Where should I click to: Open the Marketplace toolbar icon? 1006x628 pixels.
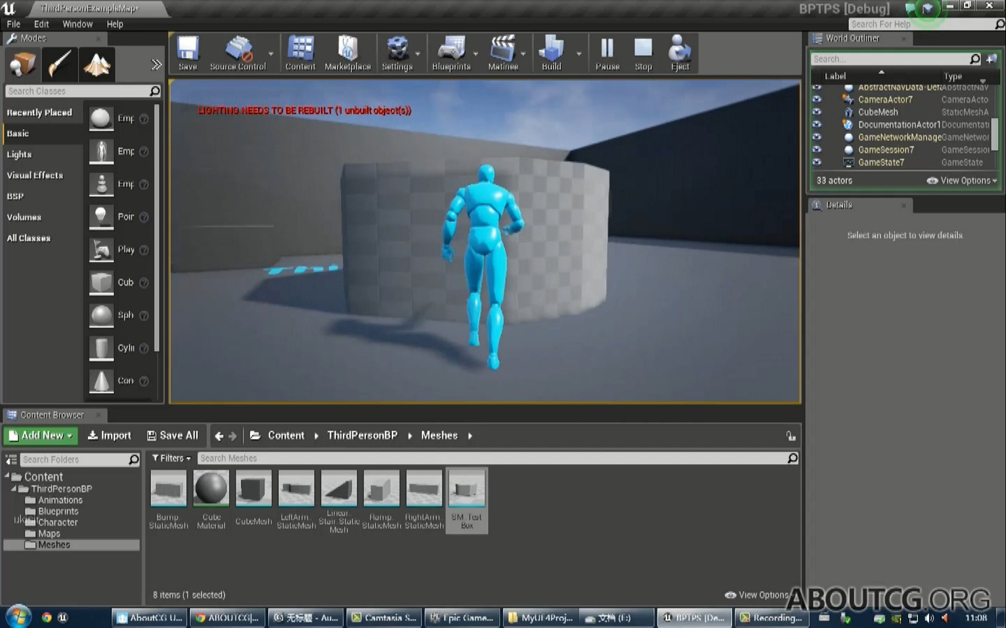(x=347, y=53)
